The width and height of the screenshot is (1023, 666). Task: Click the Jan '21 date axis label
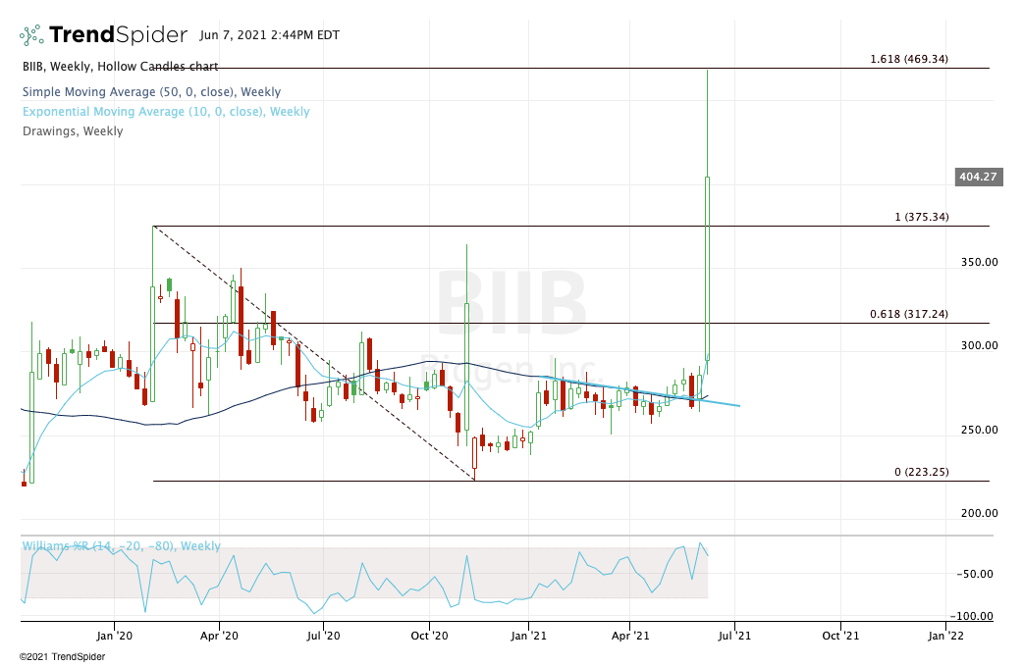[x=528, y=636]
